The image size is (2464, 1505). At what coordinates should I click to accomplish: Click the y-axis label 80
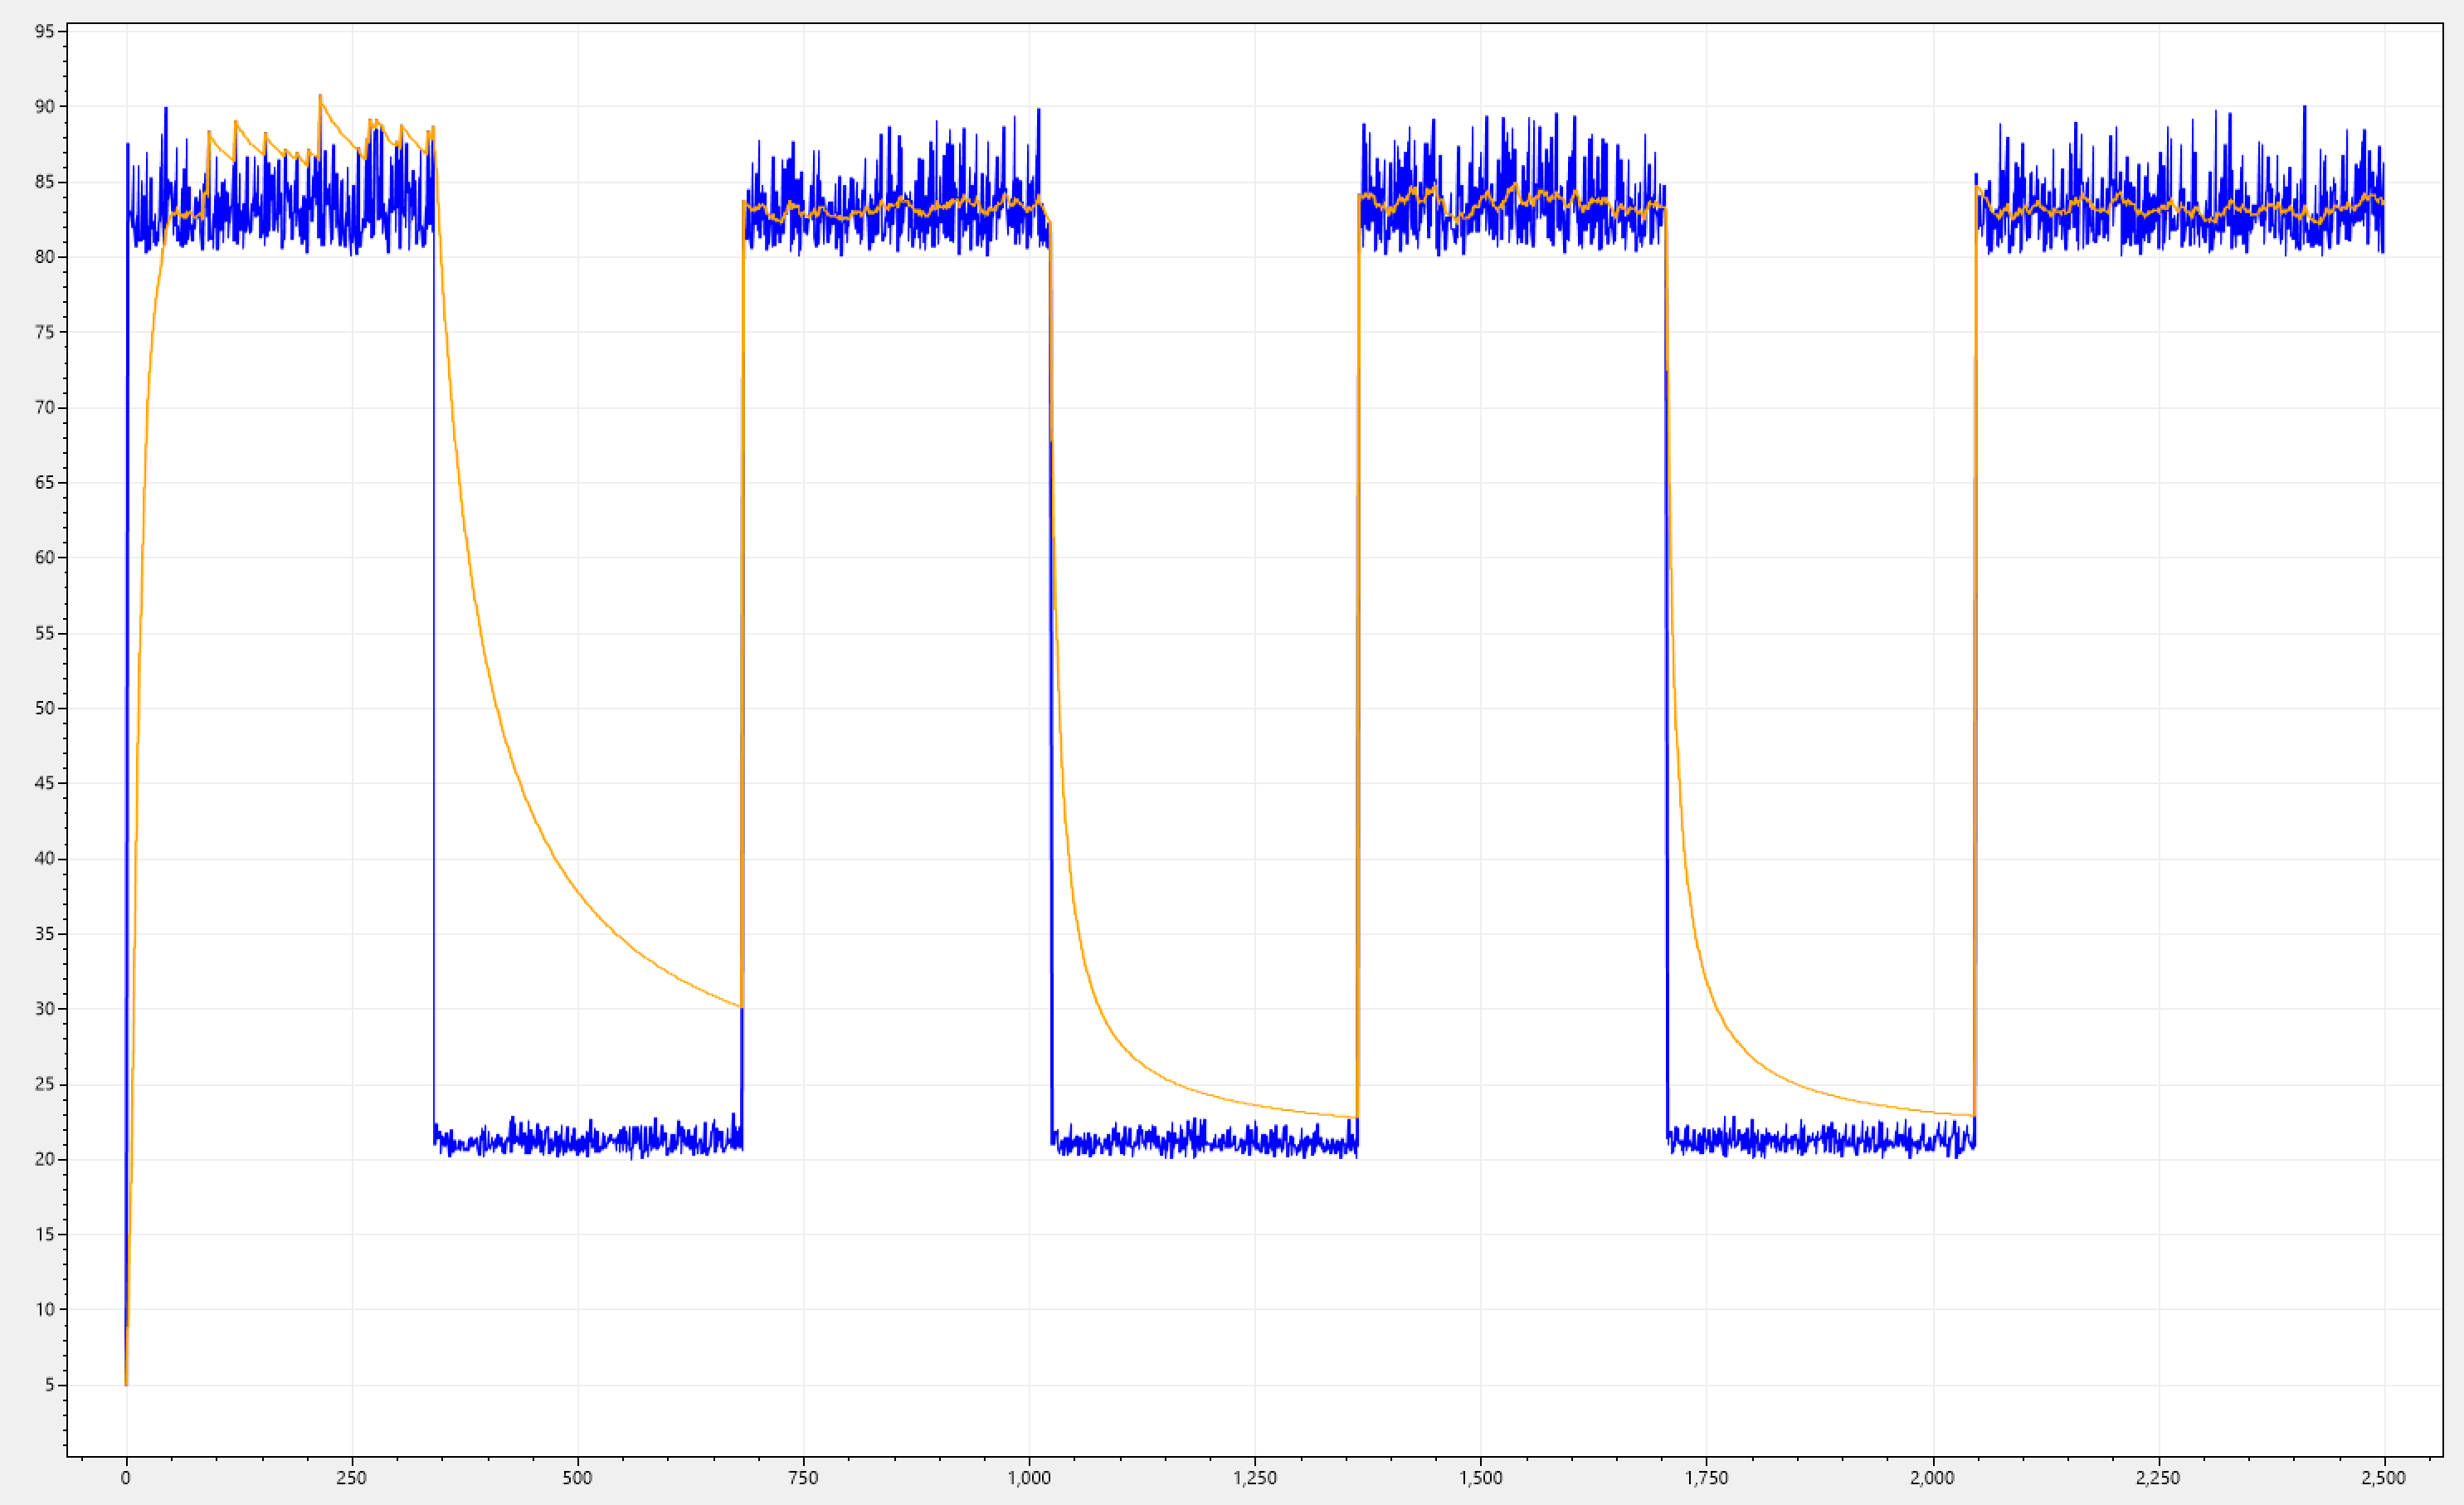(x=45, y=257)
